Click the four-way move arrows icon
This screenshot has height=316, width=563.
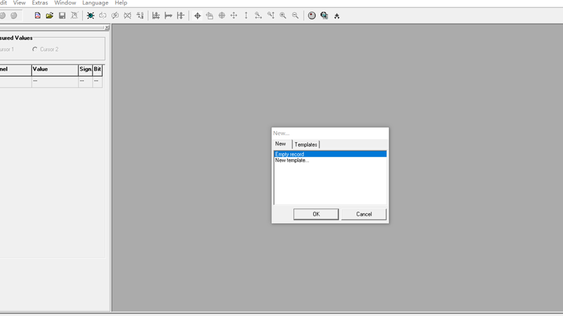point(234,16)
